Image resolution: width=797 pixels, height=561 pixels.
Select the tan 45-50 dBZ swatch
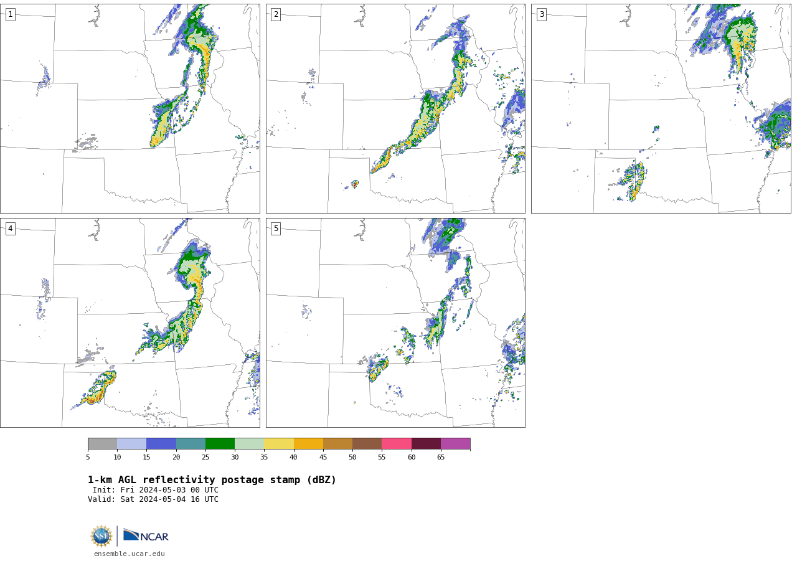point(337,444)
